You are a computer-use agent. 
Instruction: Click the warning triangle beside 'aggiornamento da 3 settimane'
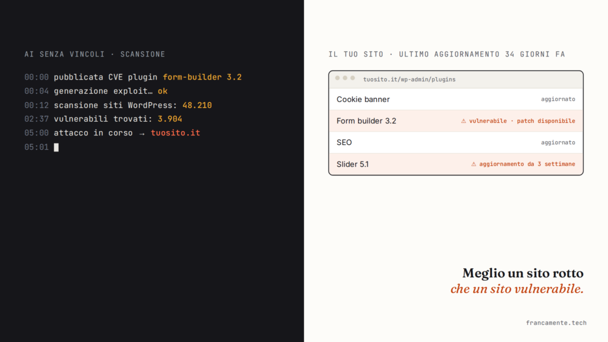pos(473,164)
